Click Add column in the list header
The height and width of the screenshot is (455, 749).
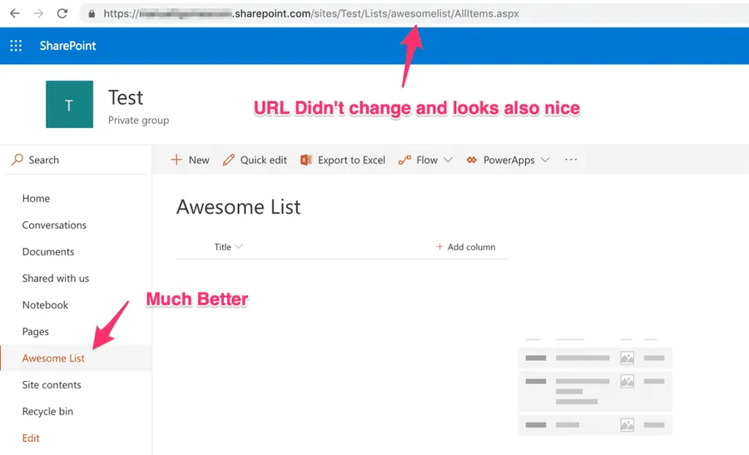[465, 247]
